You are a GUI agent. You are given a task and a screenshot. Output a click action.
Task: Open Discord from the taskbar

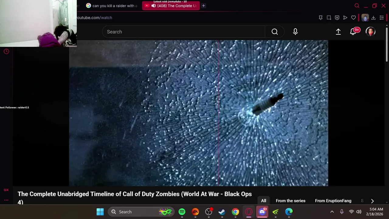click(262, 212)
